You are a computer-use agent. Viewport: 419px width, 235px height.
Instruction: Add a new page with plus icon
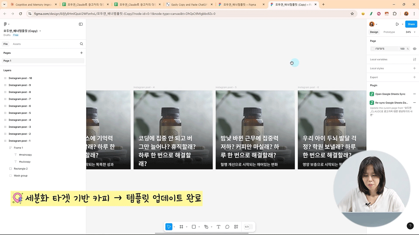82,53
